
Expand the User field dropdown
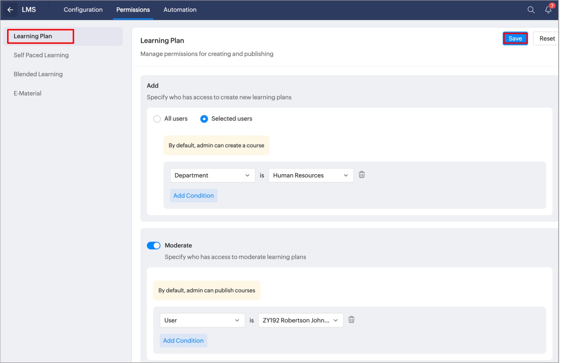pos(202,320)
